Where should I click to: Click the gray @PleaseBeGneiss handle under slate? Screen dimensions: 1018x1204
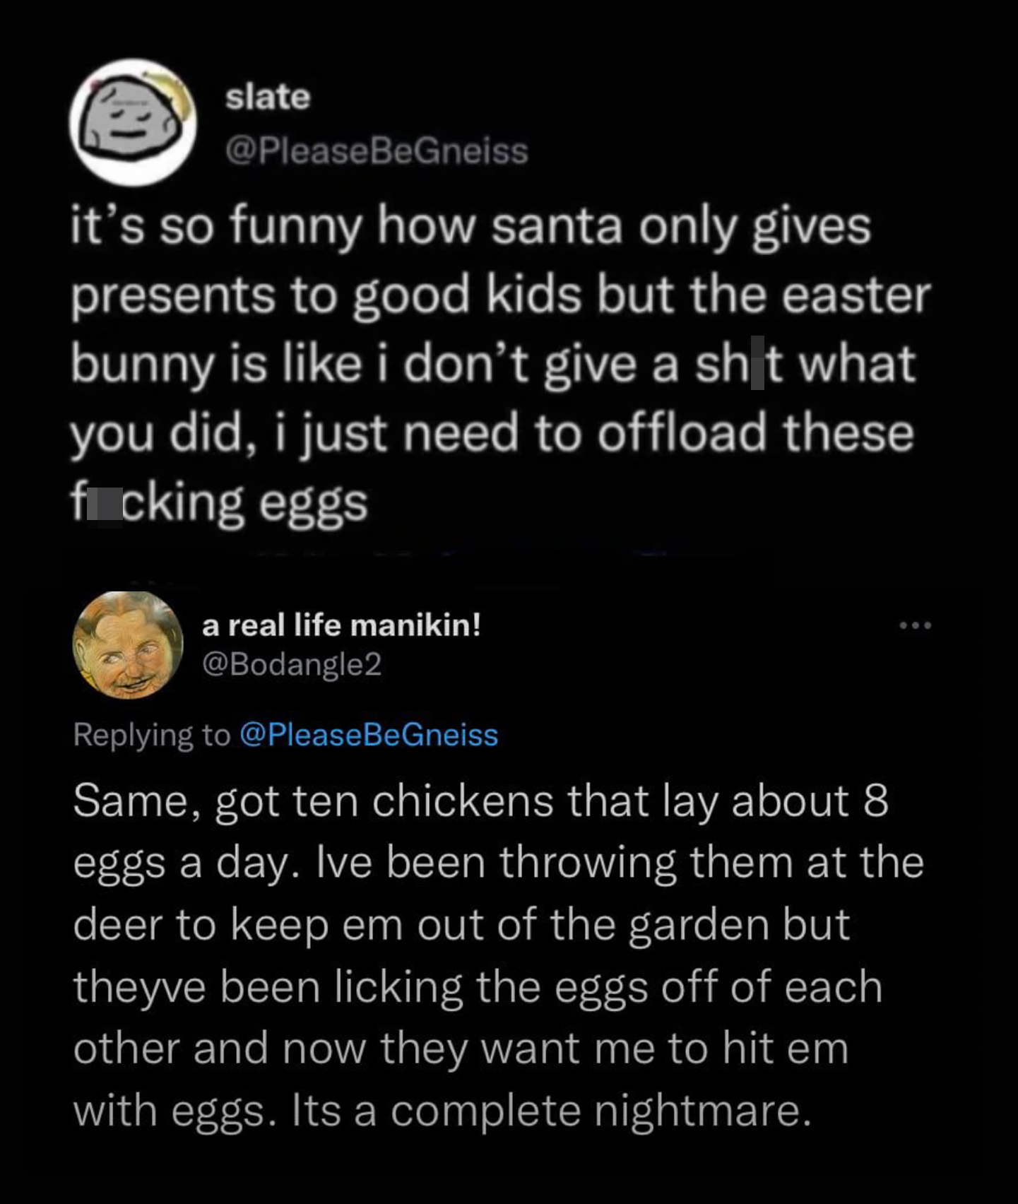click(x=377, y=150)
